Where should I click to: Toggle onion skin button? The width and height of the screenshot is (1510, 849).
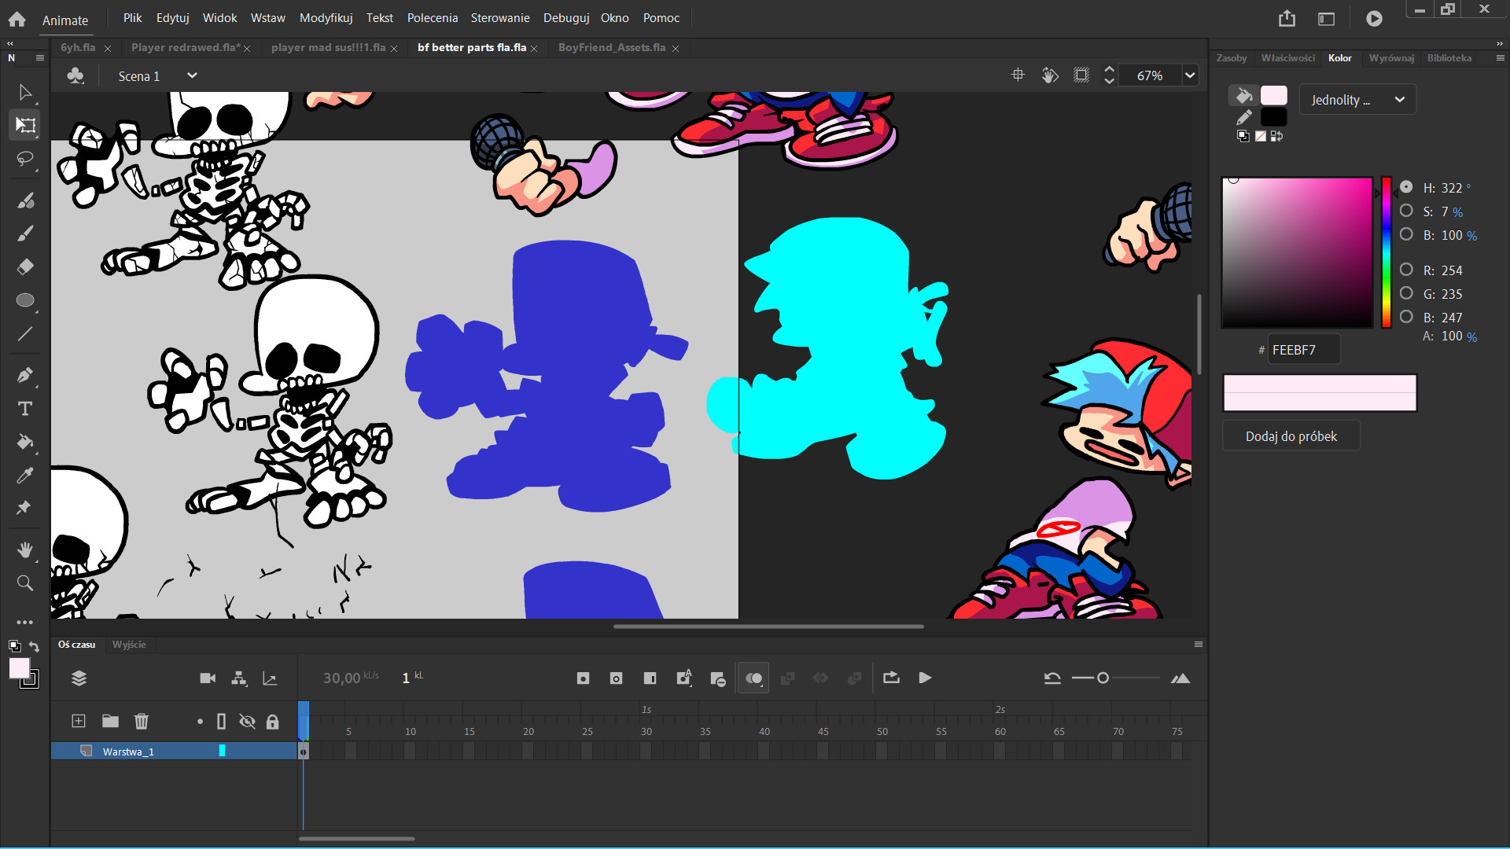753,678
